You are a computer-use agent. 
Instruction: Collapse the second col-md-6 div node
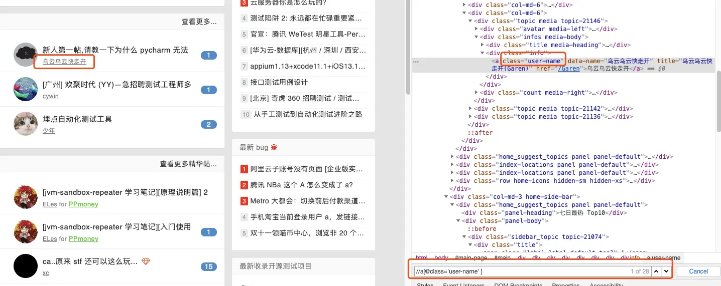point(464,13)
